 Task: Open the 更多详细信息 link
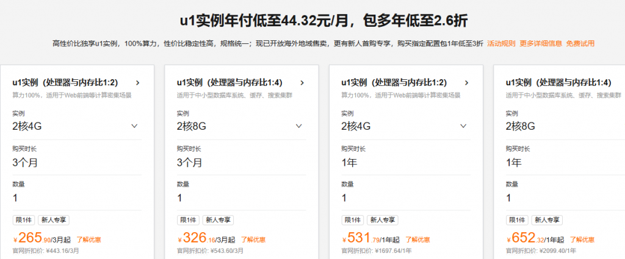[x=540, y=43]
